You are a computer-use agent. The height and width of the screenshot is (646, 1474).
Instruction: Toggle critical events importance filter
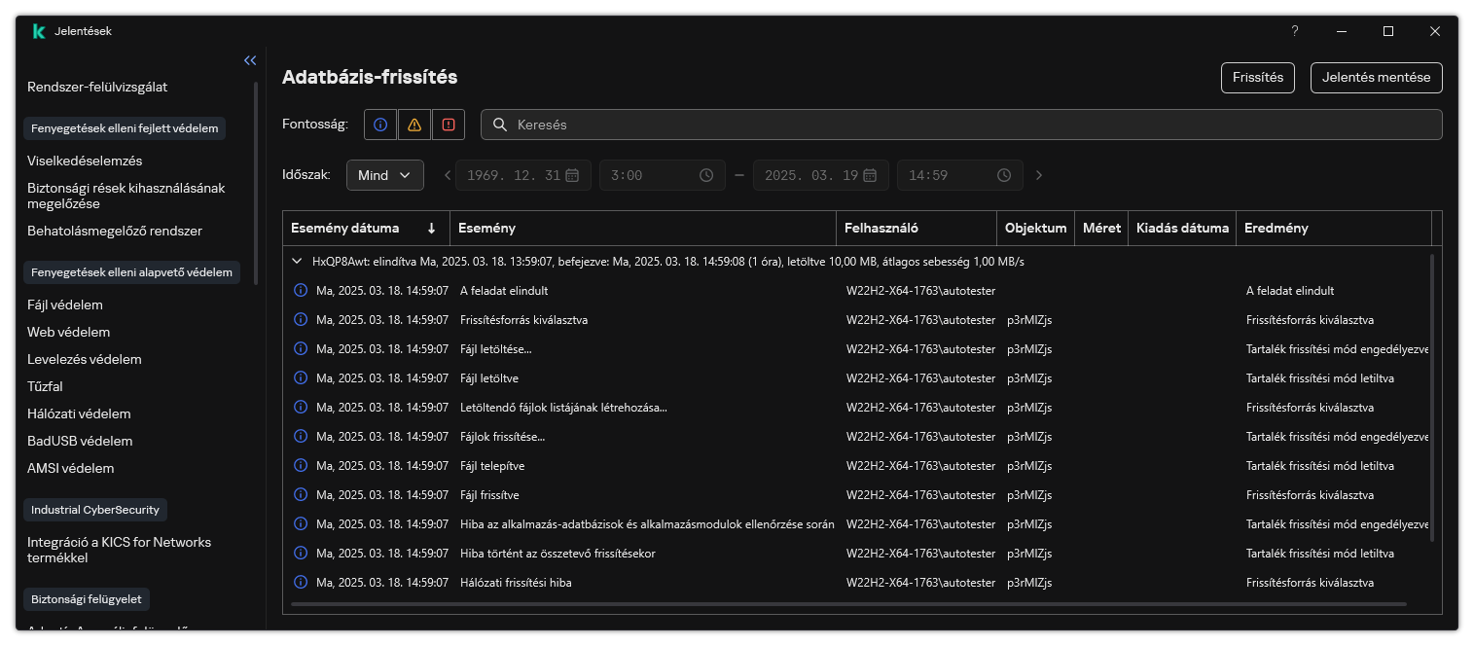(448, 125)
